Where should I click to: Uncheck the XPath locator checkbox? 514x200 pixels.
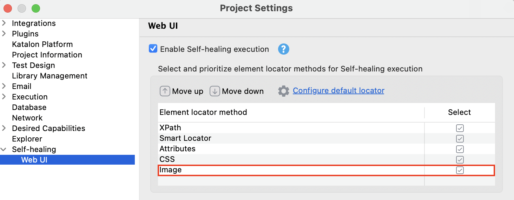(460, 128)
